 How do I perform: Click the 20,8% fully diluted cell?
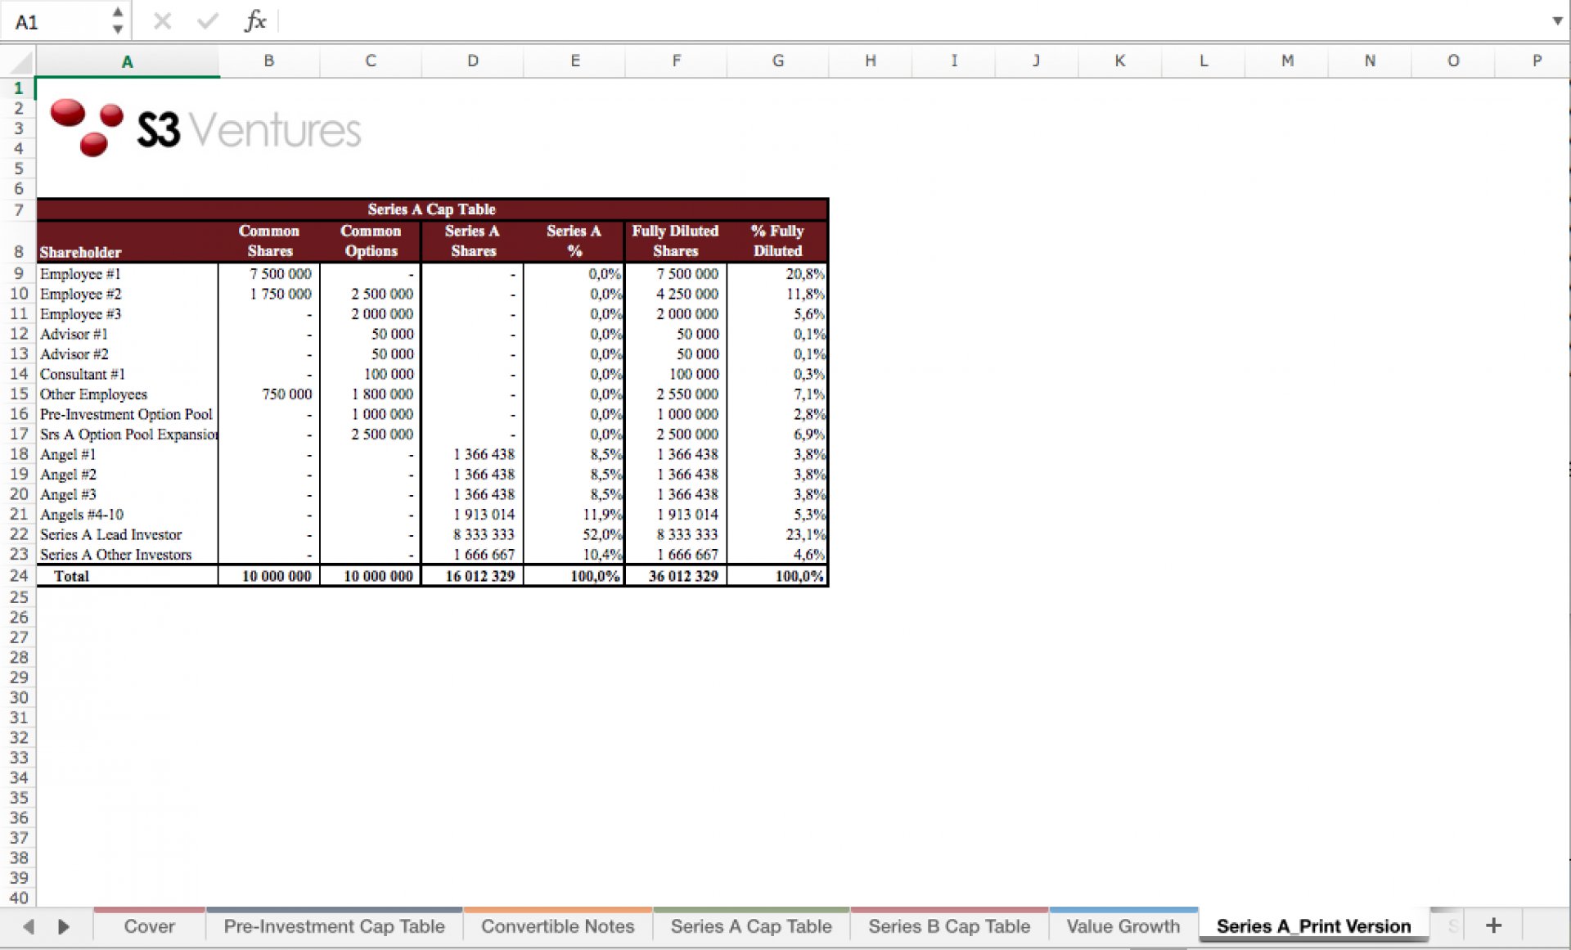(x=777, y=273)
